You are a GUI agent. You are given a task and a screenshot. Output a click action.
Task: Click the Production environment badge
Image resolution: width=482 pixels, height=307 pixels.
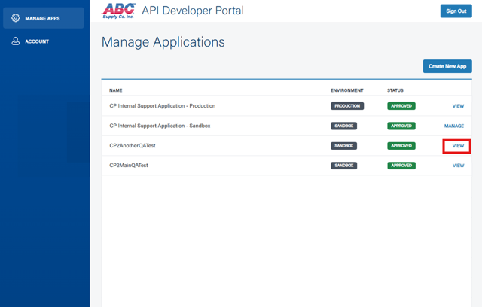click(347, 106)
